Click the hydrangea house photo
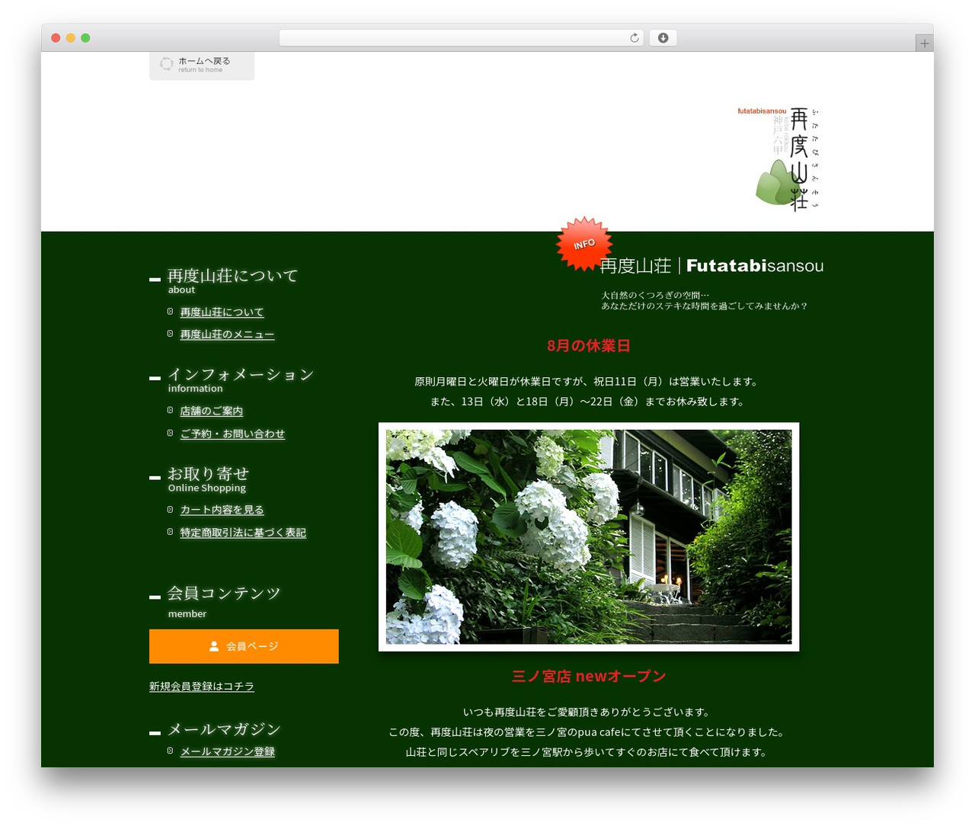The image size is (975, 826). pyautogui.click(x=589, y=537)
